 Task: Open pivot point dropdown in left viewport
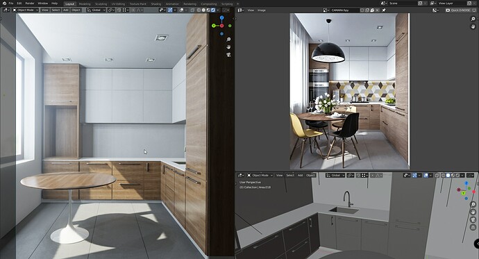click(111, 10)
